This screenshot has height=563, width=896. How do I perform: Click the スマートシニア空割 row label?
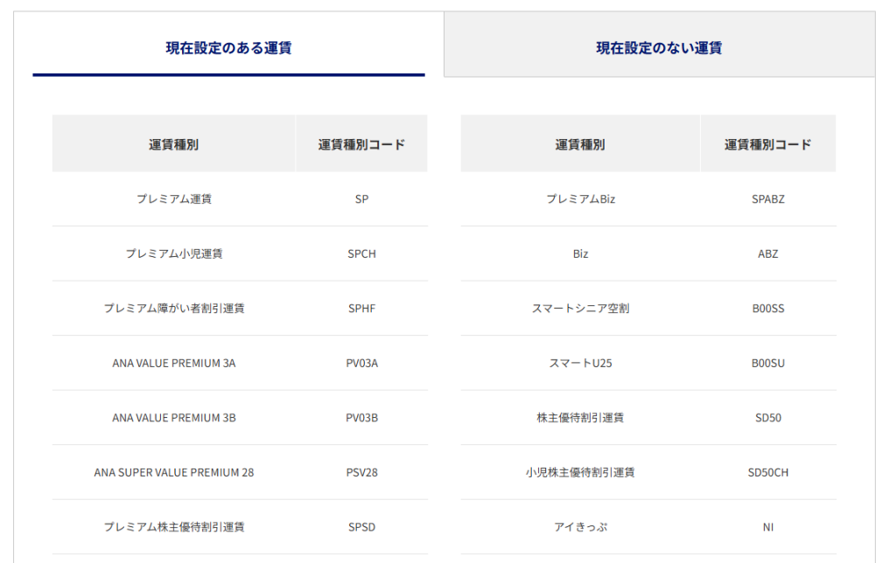[581, 309]
